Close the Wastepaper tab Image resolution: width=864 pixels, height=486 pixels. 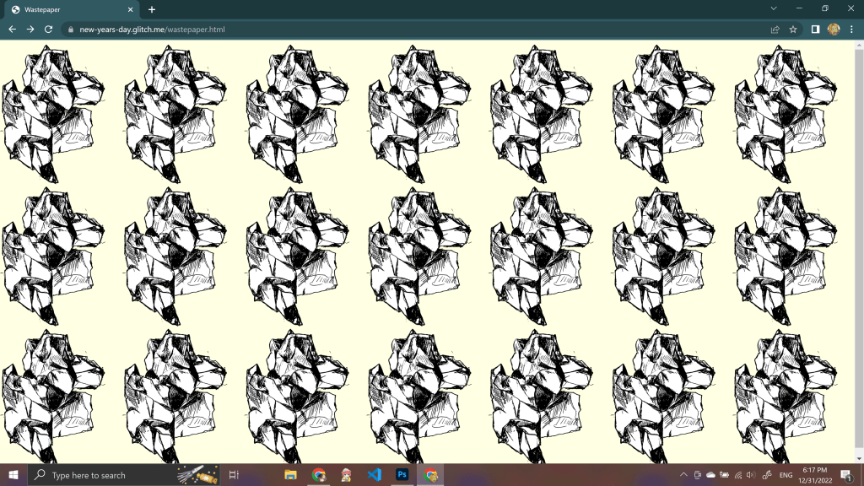130,9
